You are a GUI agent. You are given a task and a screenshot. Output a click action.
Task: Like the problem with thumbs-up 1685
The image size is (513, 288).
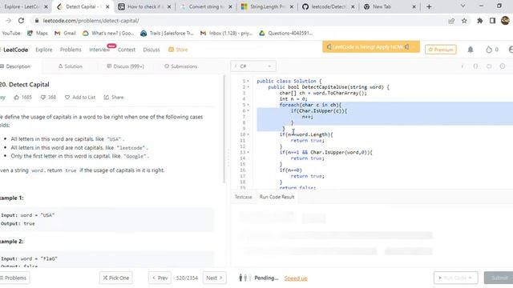pos(22,98)
